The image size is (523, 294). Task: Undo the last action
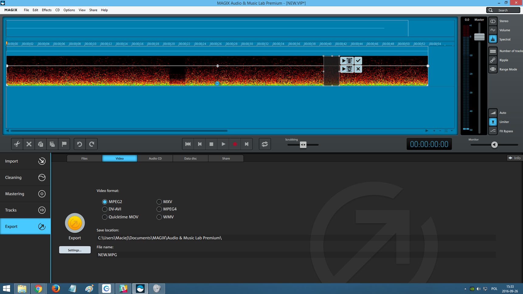[x=80, y=144]
